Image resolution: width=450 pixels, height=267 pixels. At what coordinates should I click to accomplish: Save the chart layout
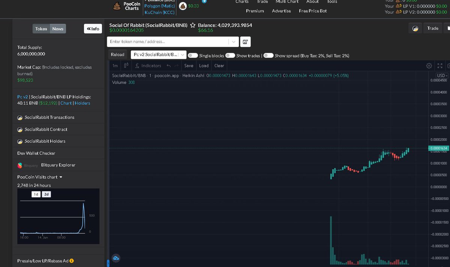189,66
